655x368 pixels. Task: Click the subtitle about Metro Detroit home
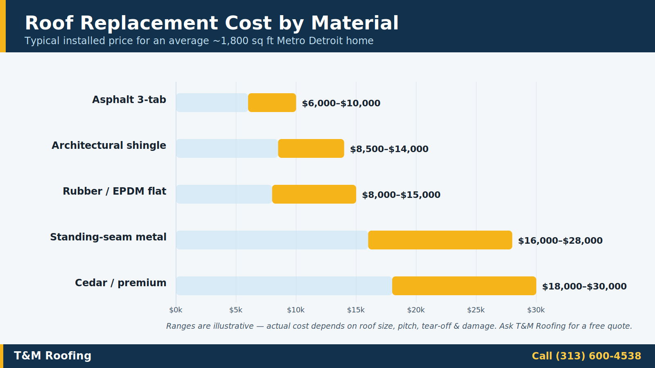click(199, 41)
